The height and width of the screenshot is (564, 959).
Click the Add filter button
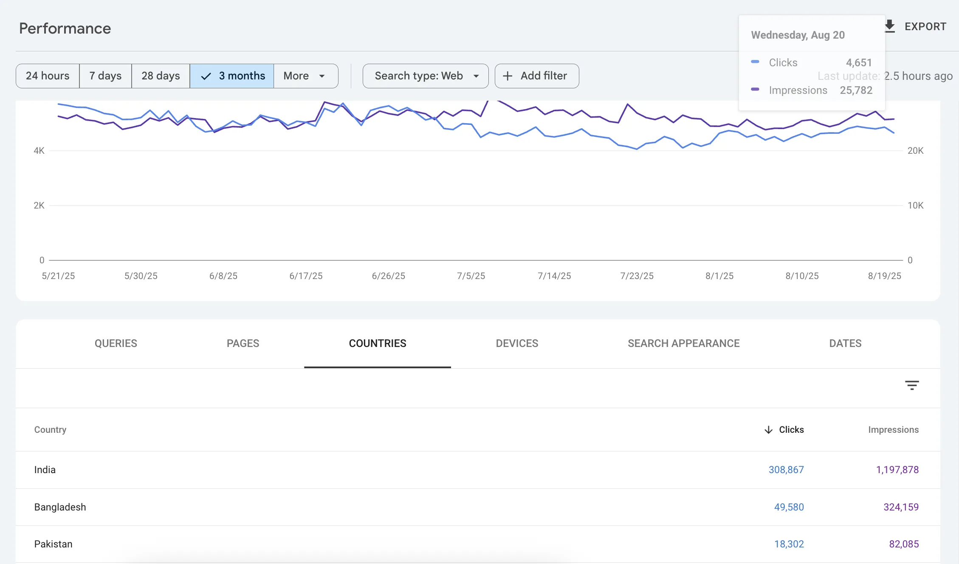coord(537,76)
